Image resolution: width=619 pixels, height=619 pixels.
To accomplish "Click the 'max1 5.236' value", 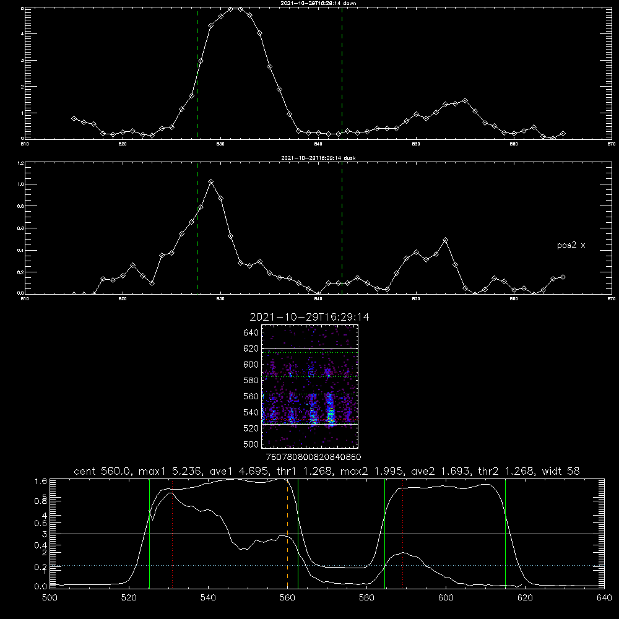I will tap(170, 471).
